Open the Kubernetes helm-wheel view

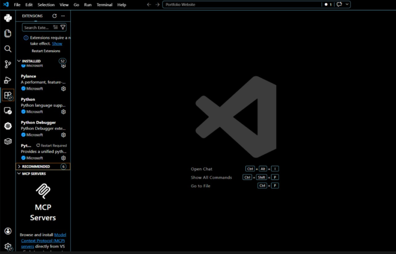point(8,126)
